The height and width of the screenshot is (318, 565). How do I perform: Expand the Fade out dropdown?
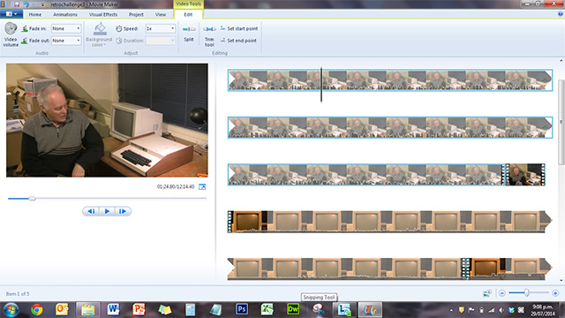(x=66, y=41)
